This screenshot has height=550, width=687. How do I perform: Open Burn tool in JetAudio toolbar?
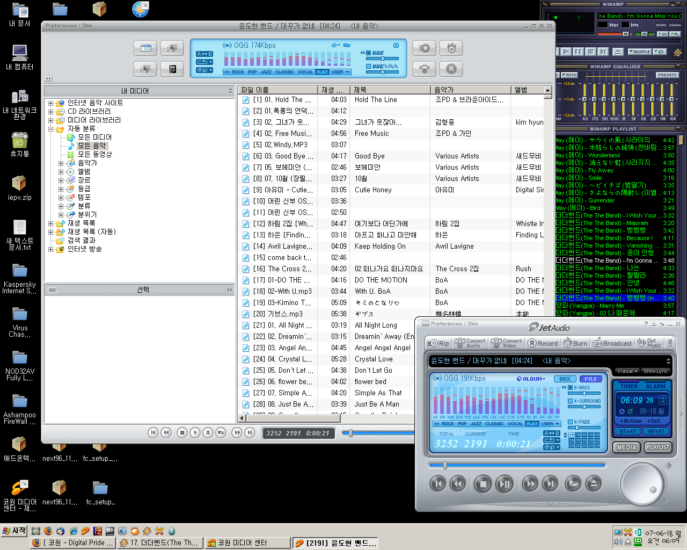(x=575, y=343)
